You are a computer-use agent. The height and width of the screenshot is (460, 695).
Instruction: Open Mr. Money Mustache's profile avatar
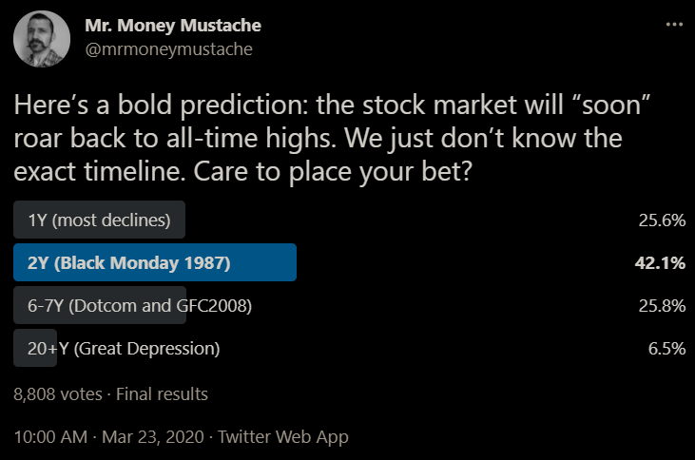[x=40, y=41]
